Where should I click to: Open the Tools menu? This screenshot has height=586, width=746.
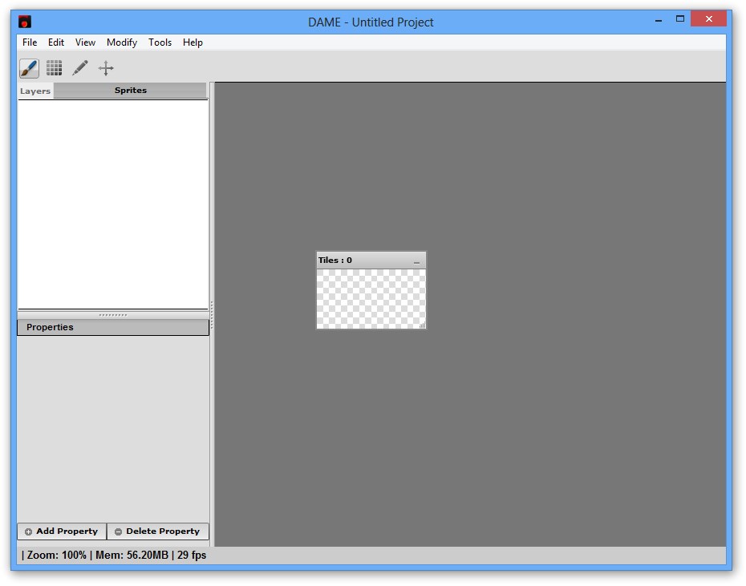[160, 42]
